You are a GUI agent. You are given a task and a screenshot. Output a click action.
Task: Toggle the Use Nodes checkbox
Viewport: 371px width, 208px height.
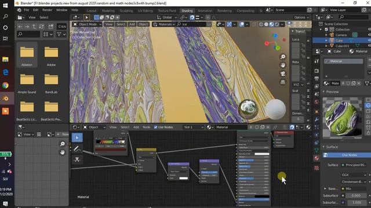click(155, 127)
